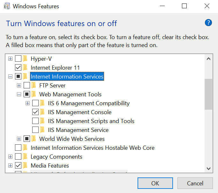Screen dimensions: 218x193
Task: Click the Web Management Tools folder icon
Action: 34,94
